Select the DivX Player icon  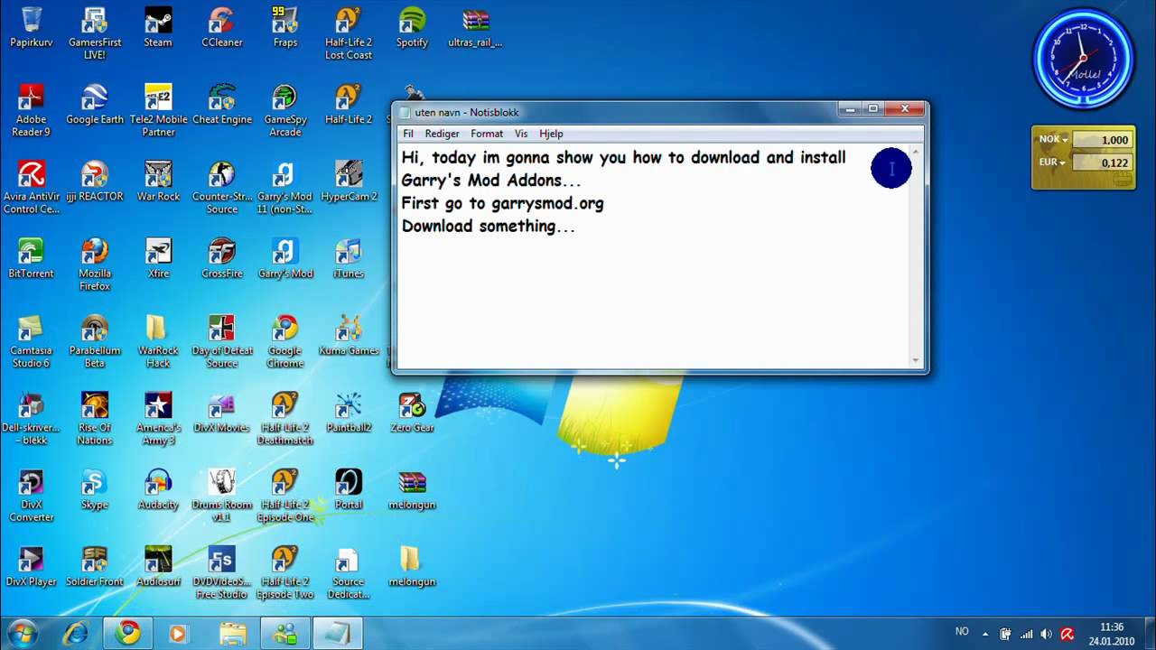click(x=32, y=566)
